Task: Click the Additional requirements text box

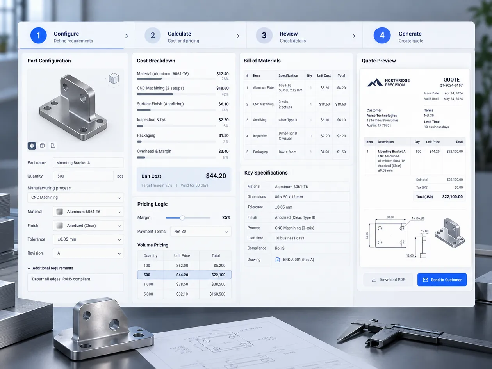Action: click(75, 282)
